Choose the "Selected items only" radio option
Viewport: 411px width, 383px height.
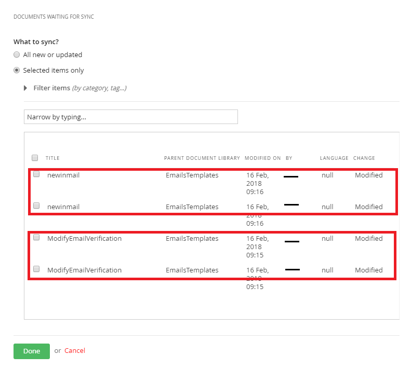point(17,70)
